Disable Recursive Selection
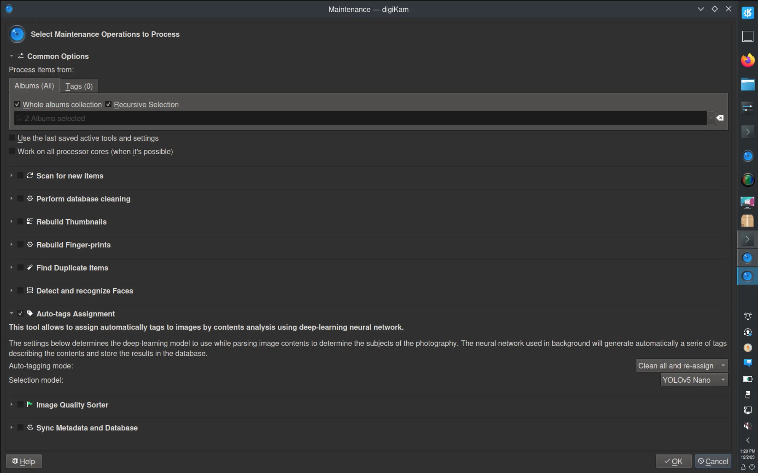The width and height of the screenshot is (758, 473). [108, 104]
